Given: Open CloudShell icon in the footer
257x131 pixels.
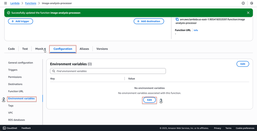Looking at the screenshot, I should click(x=4, y=128).
